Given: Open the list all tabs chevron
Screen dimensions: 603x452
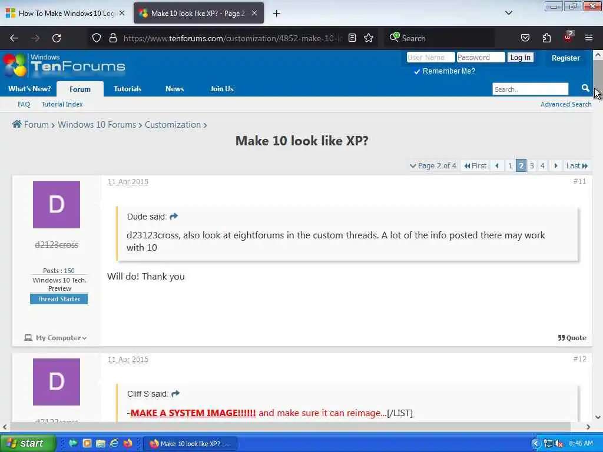Looking at the screenshot, I should click(509, 13).
